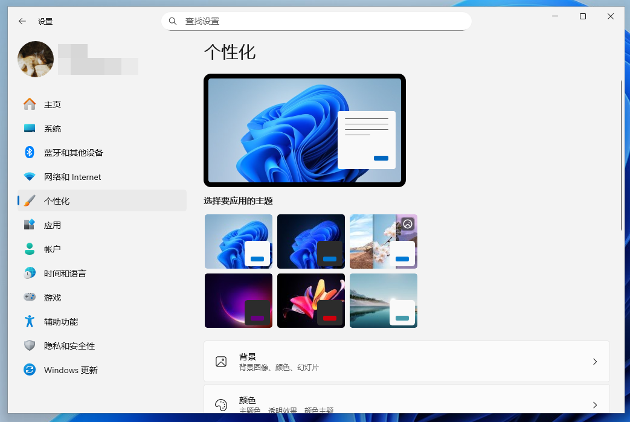Maximize the Settings window
Viewport: 630px width, 422px height.
coord(583,16)
